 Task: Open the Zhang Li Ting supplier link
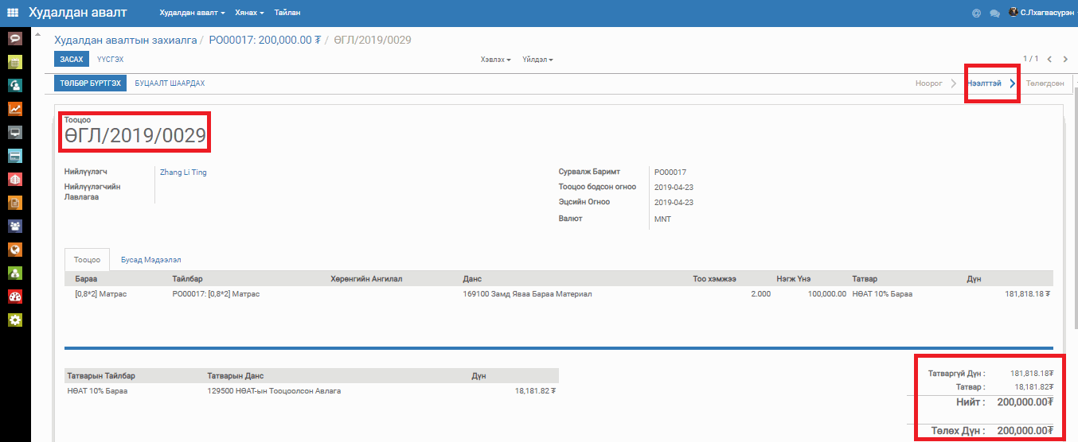click(x=183, y=172)
